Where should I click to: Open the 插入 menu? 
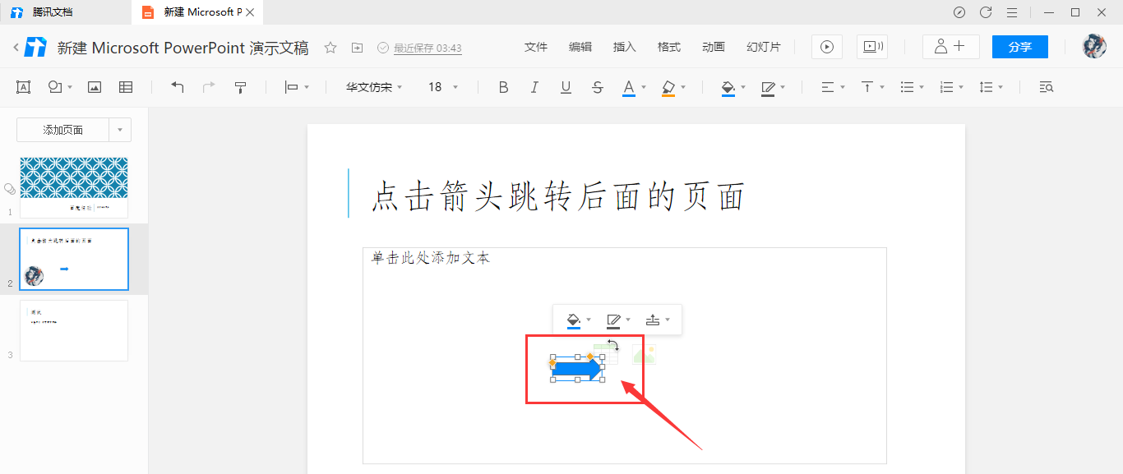624,47
